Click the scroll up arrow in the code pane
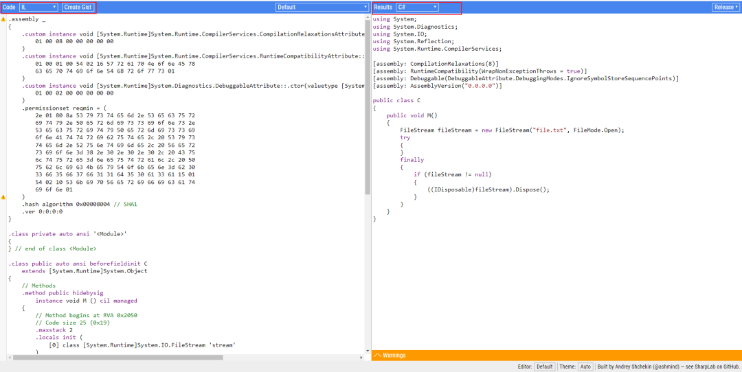This screenshot has height=372, width=742. tap(368, 17)
